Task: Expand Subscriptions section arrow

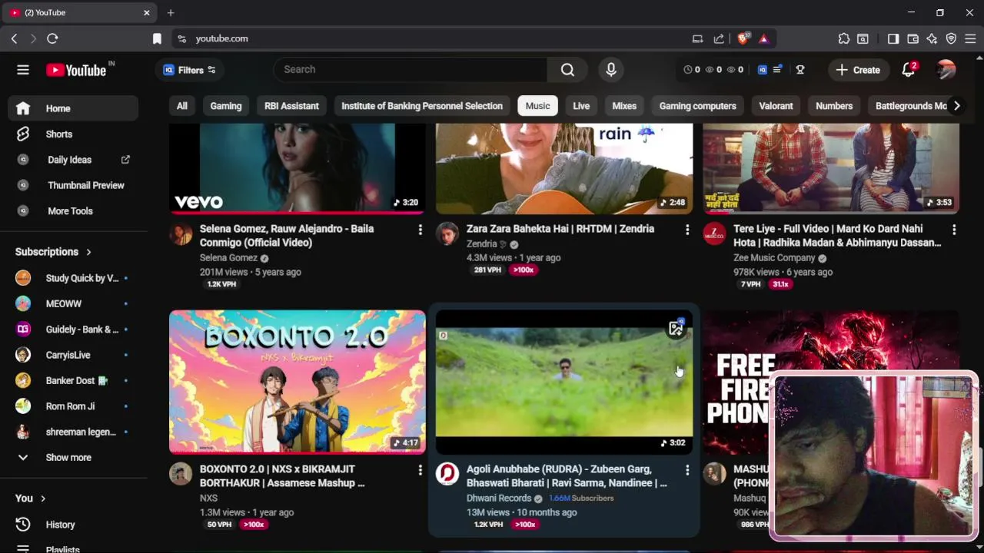Action: [88, 252]
